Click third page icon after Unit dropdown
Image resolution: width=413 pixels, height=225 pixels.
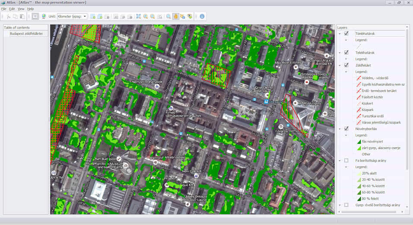(107, 16)
